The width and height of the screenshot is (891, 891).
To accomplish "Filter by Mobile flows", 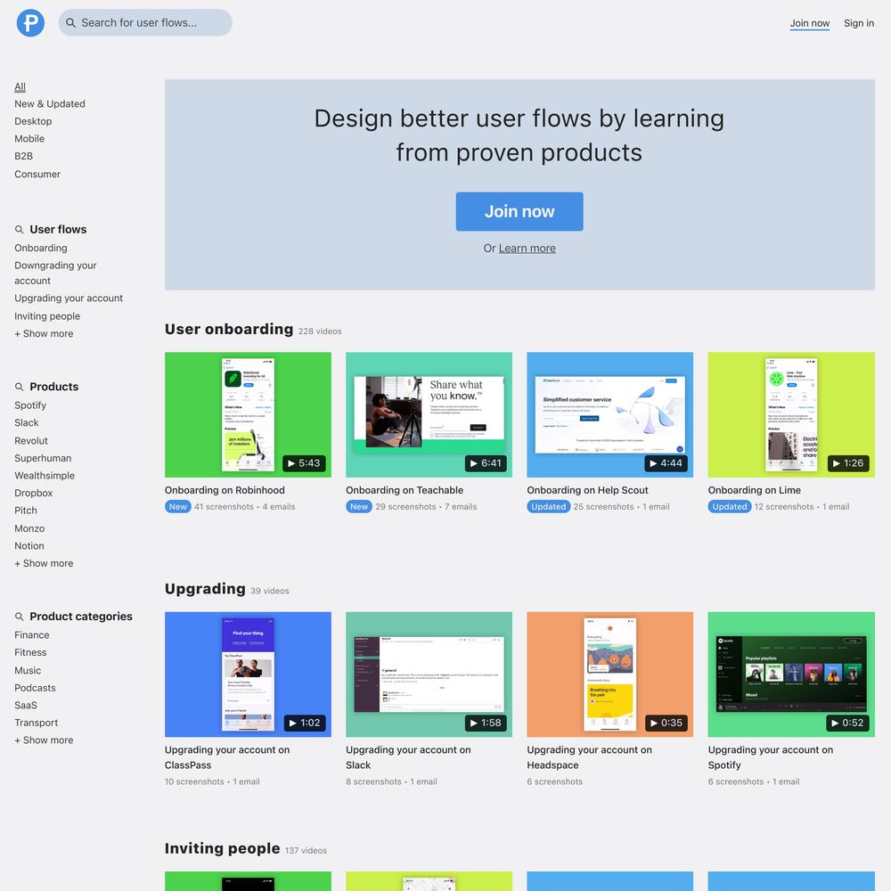I will click(x=29, y=139).
